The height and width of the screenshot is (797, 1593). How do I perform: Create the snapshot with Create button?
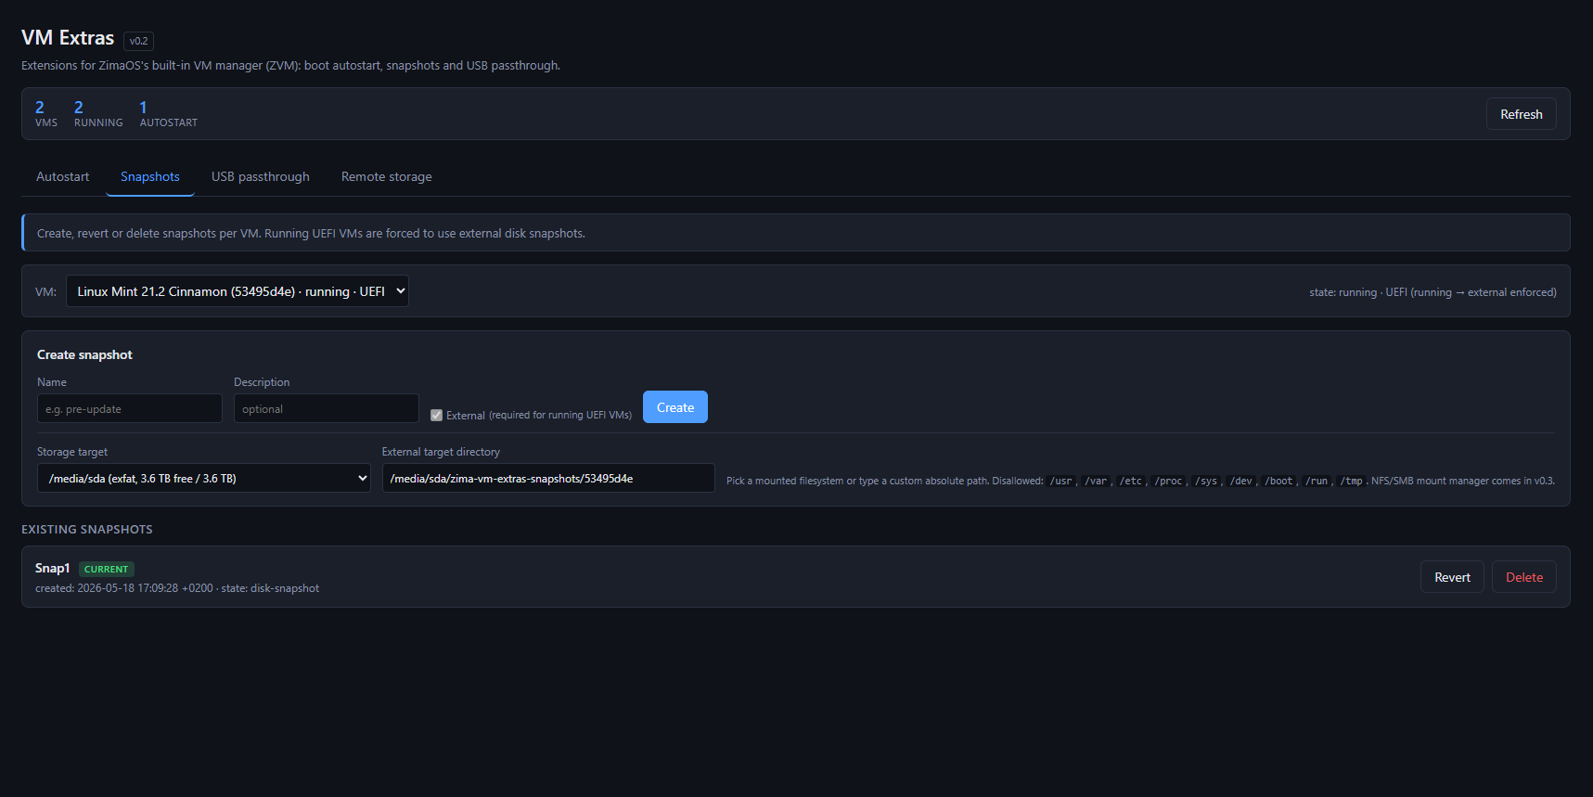[x=675, y=407]
